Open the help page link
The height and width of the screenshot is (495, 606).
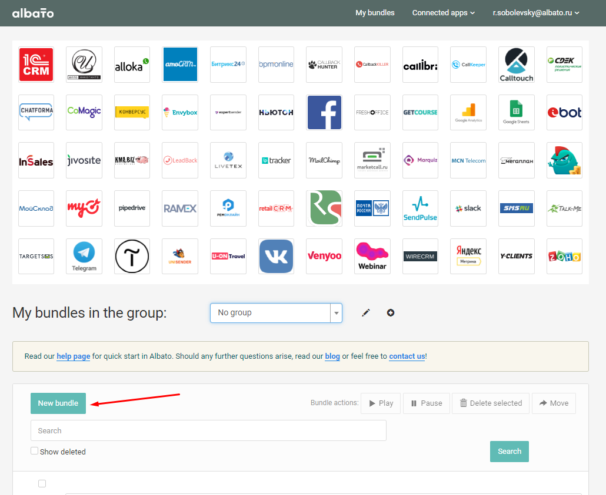coord(74,356)
